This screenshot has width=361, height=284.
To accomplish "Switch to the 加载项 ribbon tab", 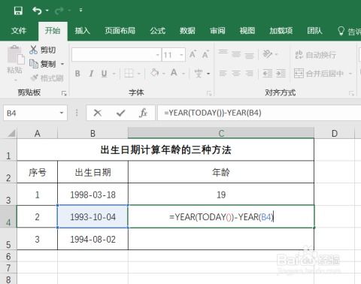I will point(281,31).
